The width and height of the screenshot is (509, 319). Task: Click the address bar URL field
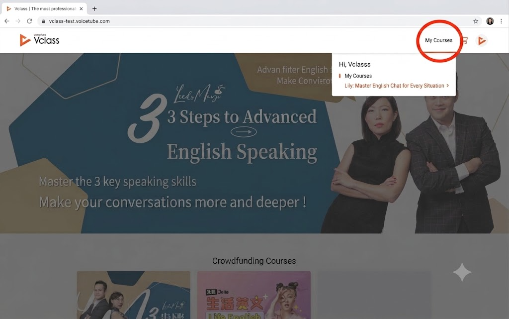[x=256, y=21]
